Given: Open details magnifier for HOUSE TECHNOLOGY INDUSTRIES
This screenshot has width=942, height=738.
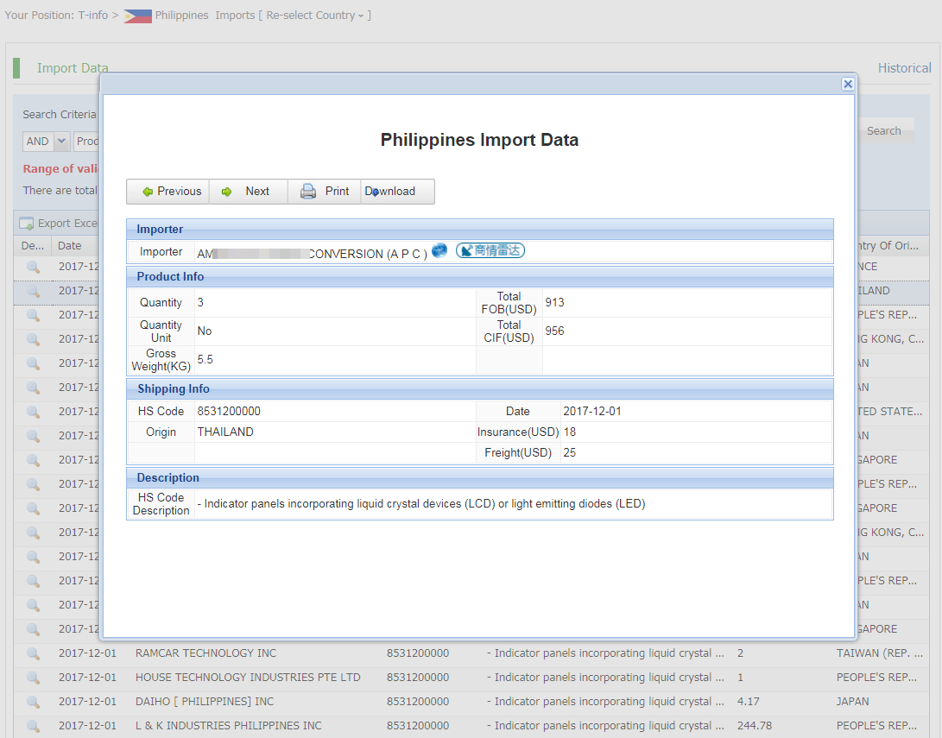Looking at the screenshot, I should click(33, 678).
